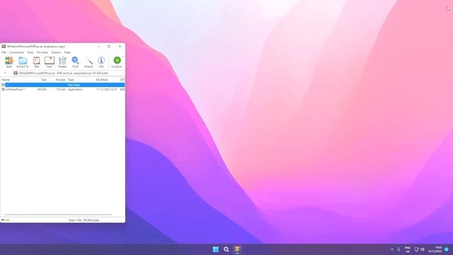Open the Commands menu
This screenshot has width=453, height=255.
pyautogui.click(x=16, y=52)
